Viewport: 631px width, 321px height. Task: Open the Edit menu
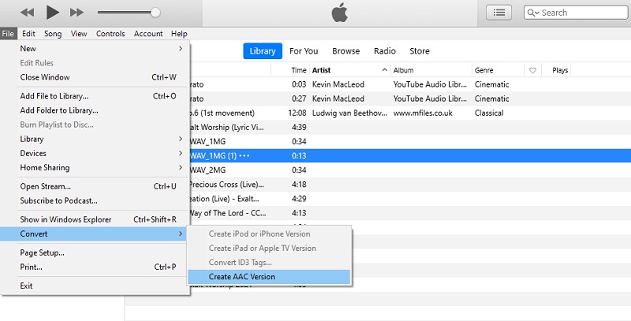click(x=28, y=34)
